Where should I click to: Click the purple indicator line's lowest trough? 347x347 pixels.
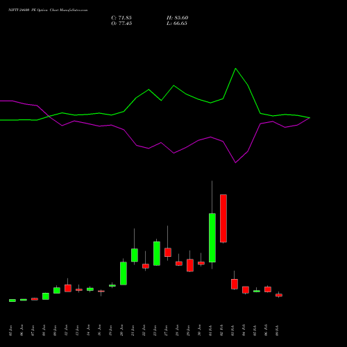pos(235,162)
